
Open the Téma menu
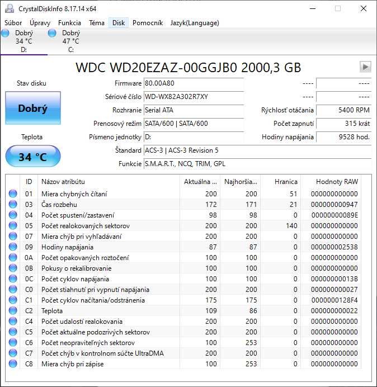click(97, 23)
